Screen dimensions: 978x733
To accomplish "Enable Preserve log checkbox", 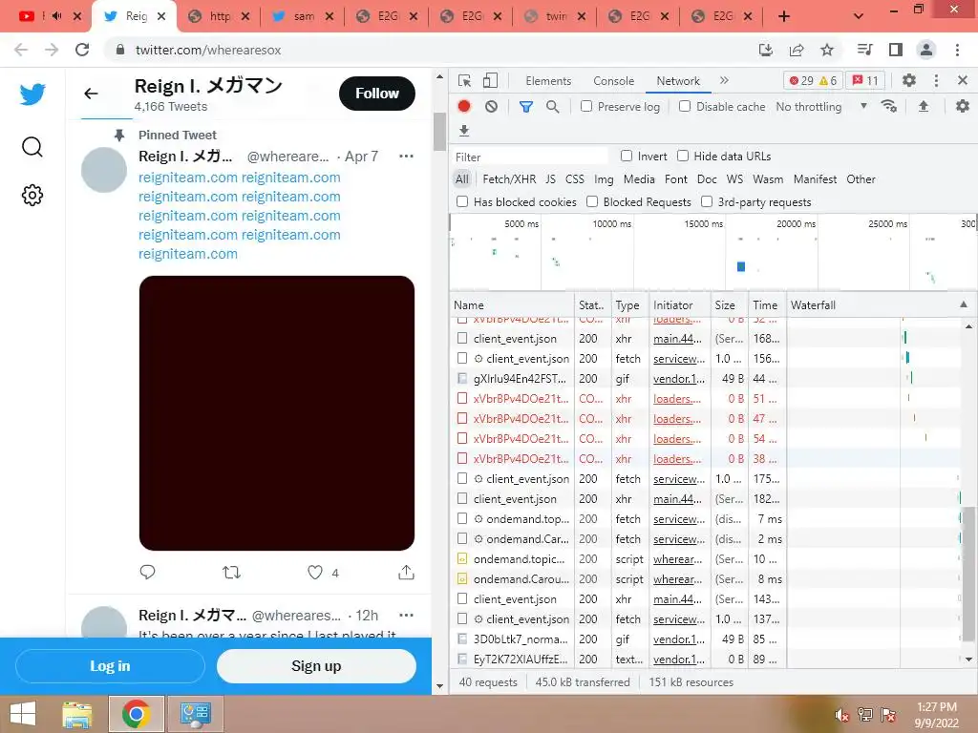I will click(x=586, y=107).
